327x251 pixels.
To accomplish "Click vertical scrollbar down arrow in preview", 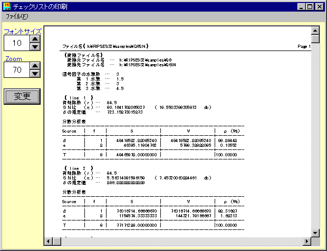I will [315, 233].
